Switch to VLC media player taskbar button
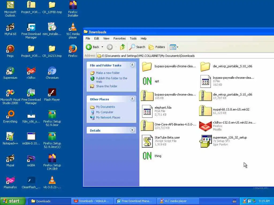 177,201
